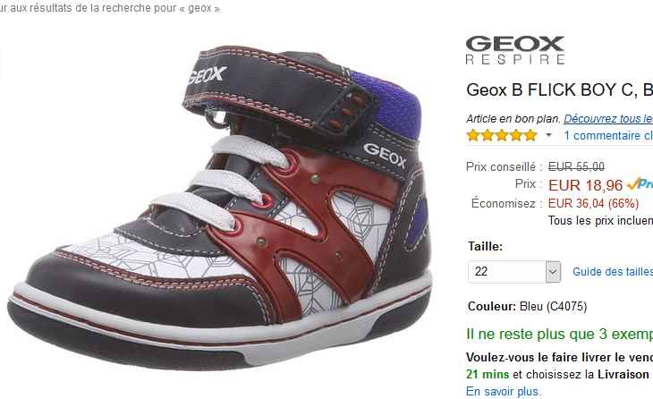The height and width of the screenshot is (399, 653).
Task: Open the Taille size dropdown showing 22
Action: pos(514,272)
